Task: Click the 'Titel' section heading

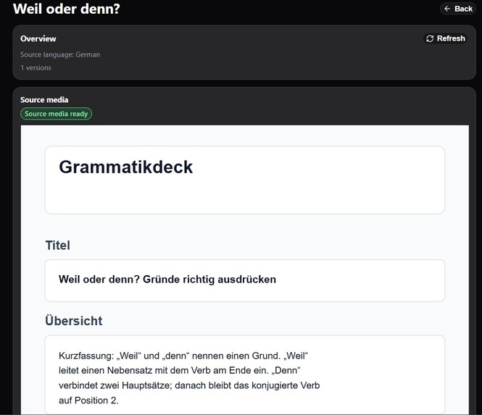Action: 58,246
